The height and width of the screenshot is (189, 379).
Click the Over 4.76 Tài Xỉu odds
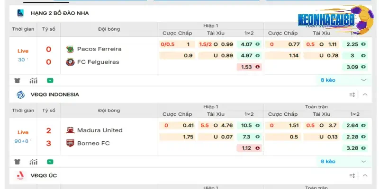[x=216, y=125]
